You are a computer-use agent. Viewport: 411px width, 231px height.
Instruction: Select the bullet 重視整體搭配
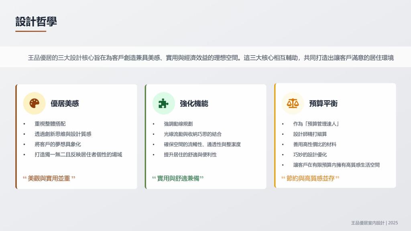(50, 124)
